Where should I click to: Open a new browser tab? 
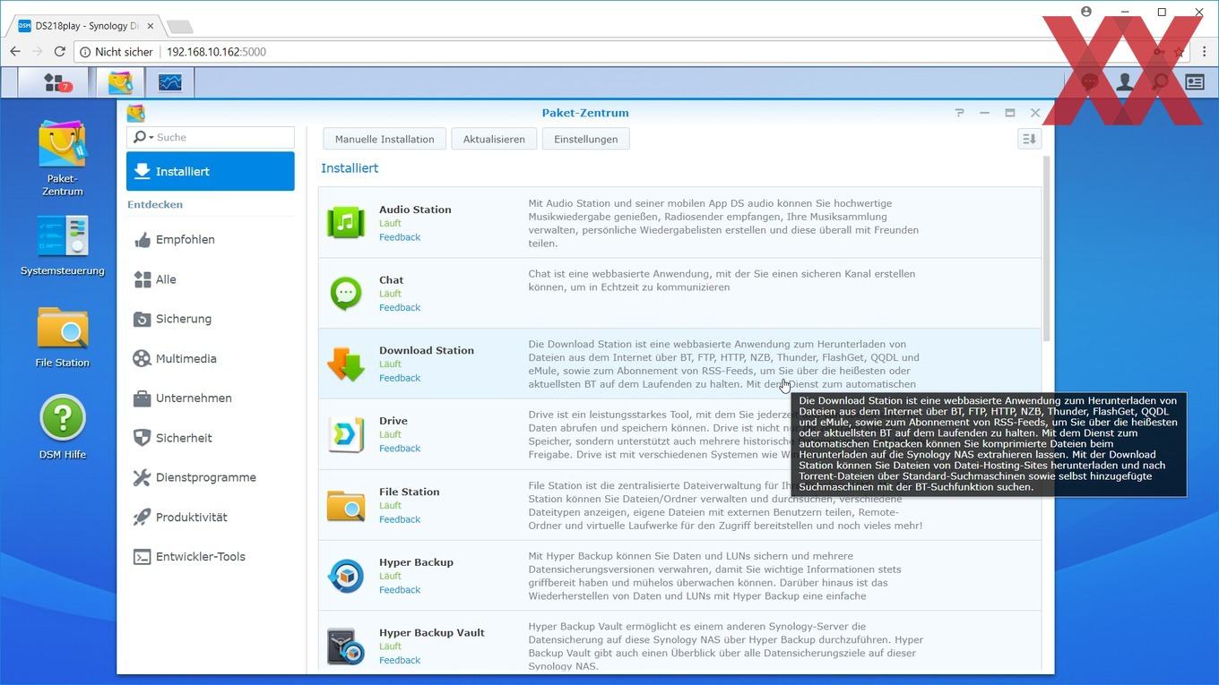tap(179, 26)
